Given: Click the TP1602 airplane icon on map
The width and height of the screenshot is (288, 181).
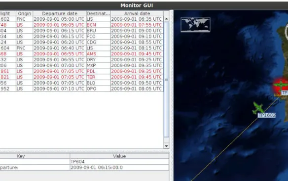Looking at the screenshot, I should [x=258, y=108].
